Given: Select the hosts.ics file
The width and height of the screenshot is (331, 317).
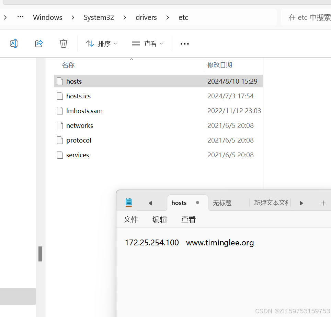Looking at the screenshot, I should pos(79,96).
